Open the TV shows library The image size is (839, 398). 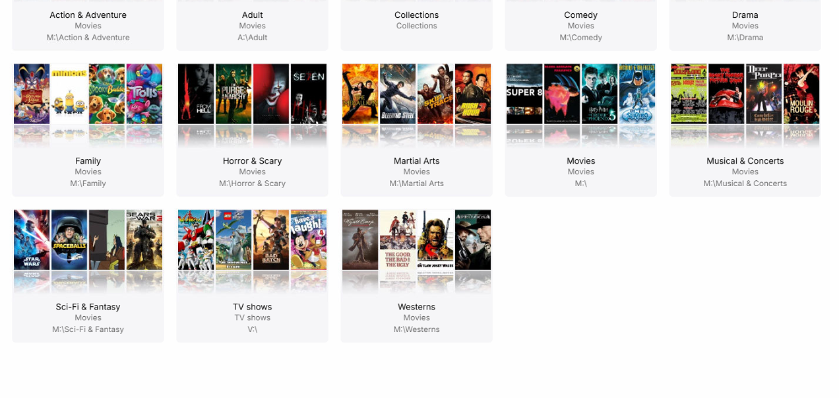tap(252, 275)
